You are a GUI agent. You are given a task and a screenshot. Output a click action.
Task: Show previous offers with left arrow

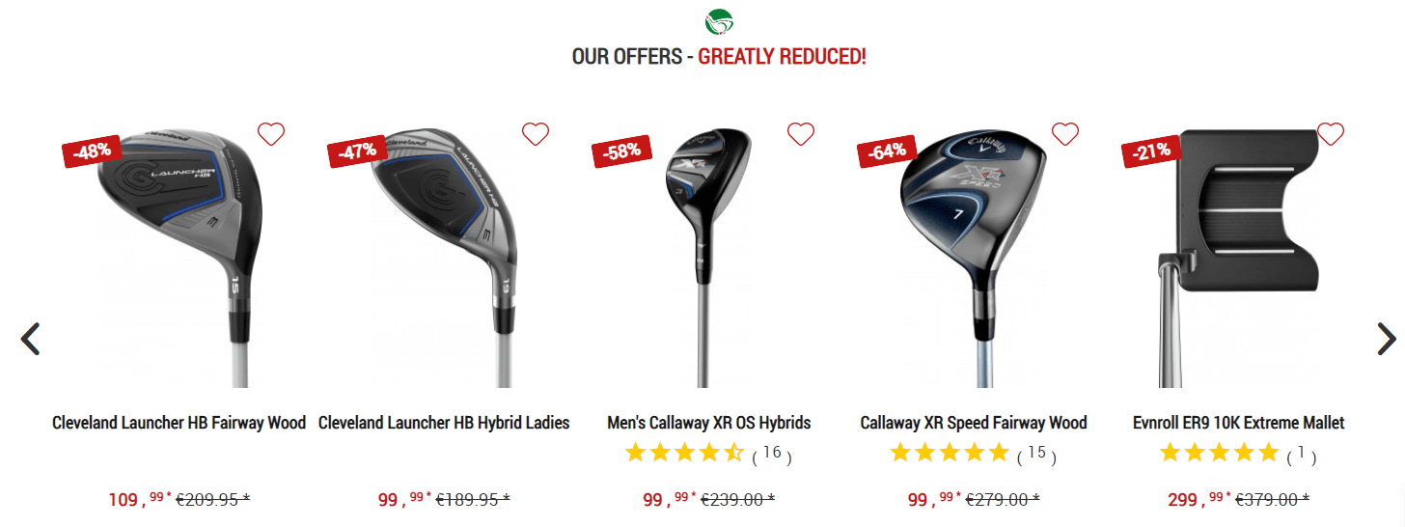pos(31,339)
